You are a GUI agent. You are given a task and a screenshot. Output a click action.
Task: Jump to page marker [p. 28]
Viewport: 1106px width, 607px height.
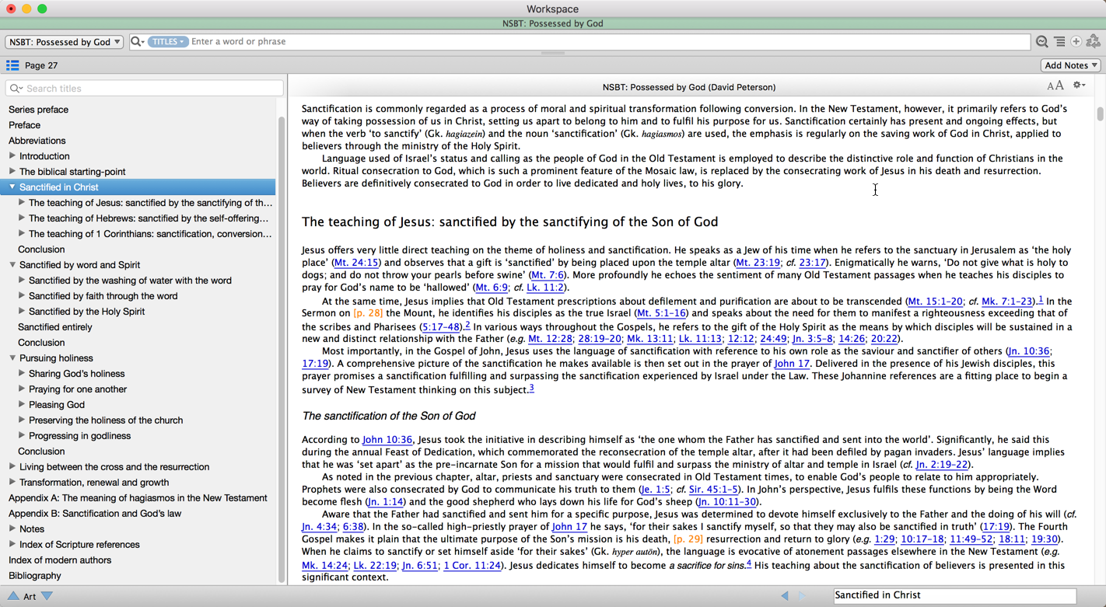click(368, 313)
